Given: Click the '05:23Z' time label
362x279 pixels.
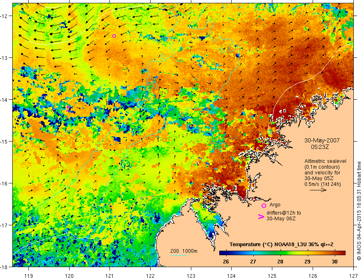Looking at the screenshot, I should 320,147.
